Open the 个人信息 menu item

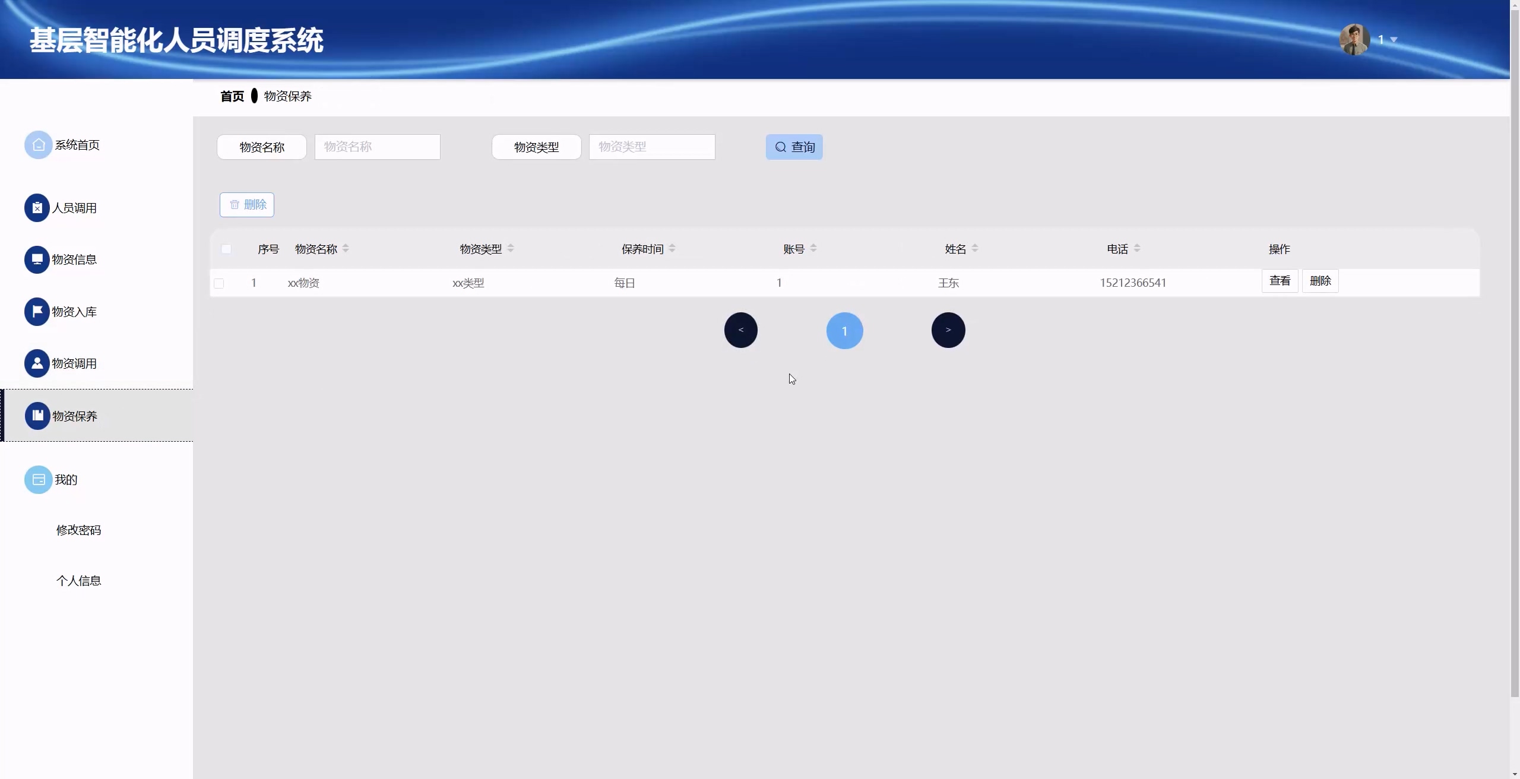tap(78, 581)
